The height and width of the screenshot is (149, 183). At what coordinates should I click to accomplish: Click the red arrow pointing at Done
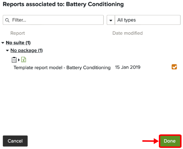[x=150, y=141]
